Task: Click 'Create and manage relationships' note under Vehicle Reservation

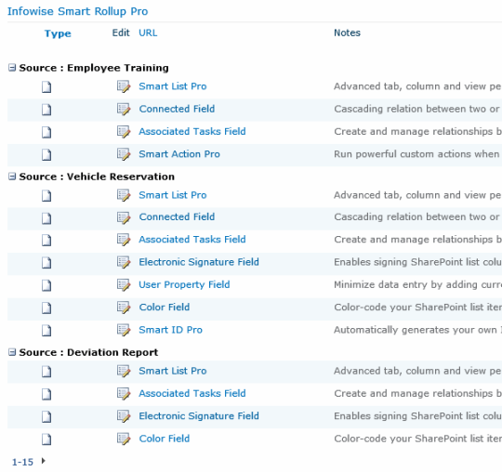Action: [417, 240]
